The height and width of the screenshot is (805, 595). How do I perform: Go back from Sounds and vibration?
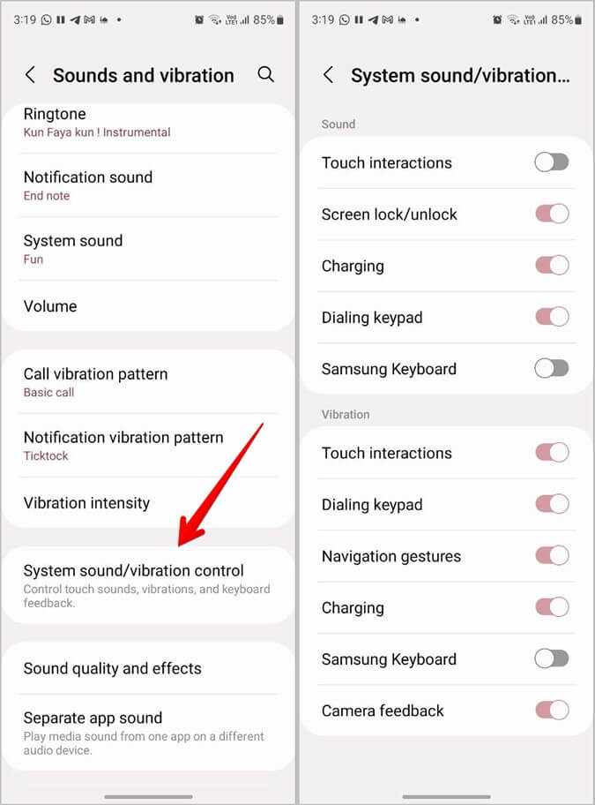pyautogui.click(x=30, y=75)
